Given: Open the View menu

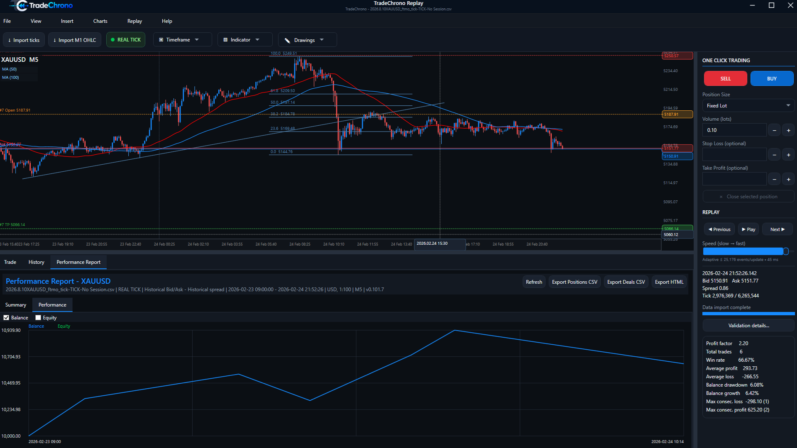Looking at the screenshot, I should coord(36,21).
